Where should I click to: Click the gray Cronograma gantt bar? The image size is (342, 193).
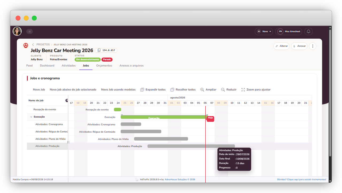(131, 124)
